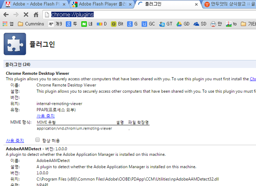Open the D bookmark
Viewport: 256px width, 186px height.
(102, 24)
